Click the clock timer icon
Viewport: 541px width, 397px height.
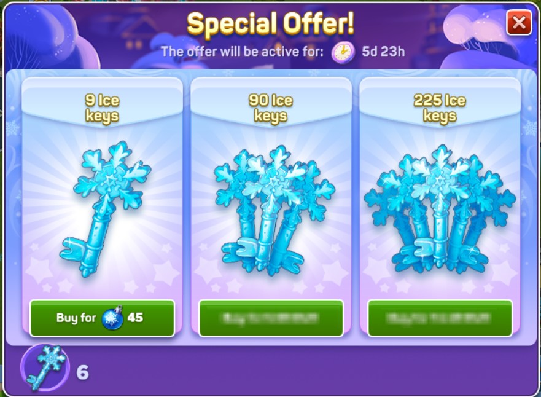(x=343, y=53)
